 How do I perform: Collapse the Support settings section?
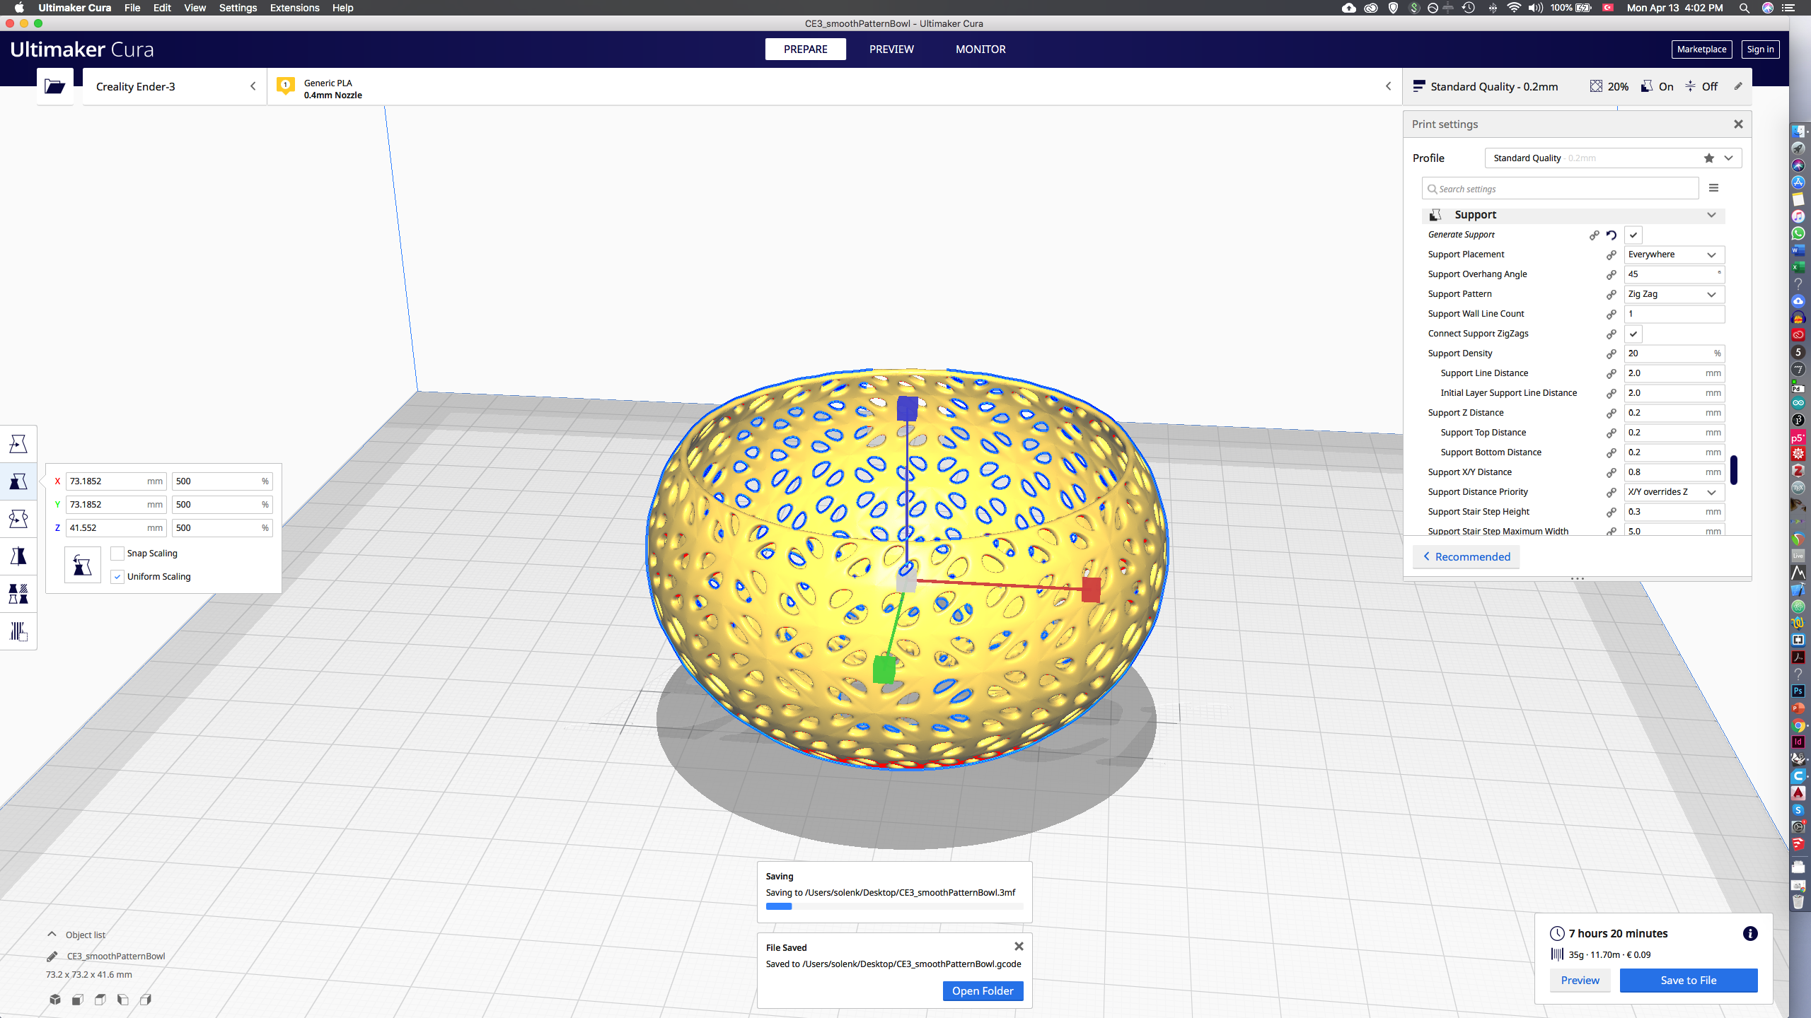(x=1573, y=215)
